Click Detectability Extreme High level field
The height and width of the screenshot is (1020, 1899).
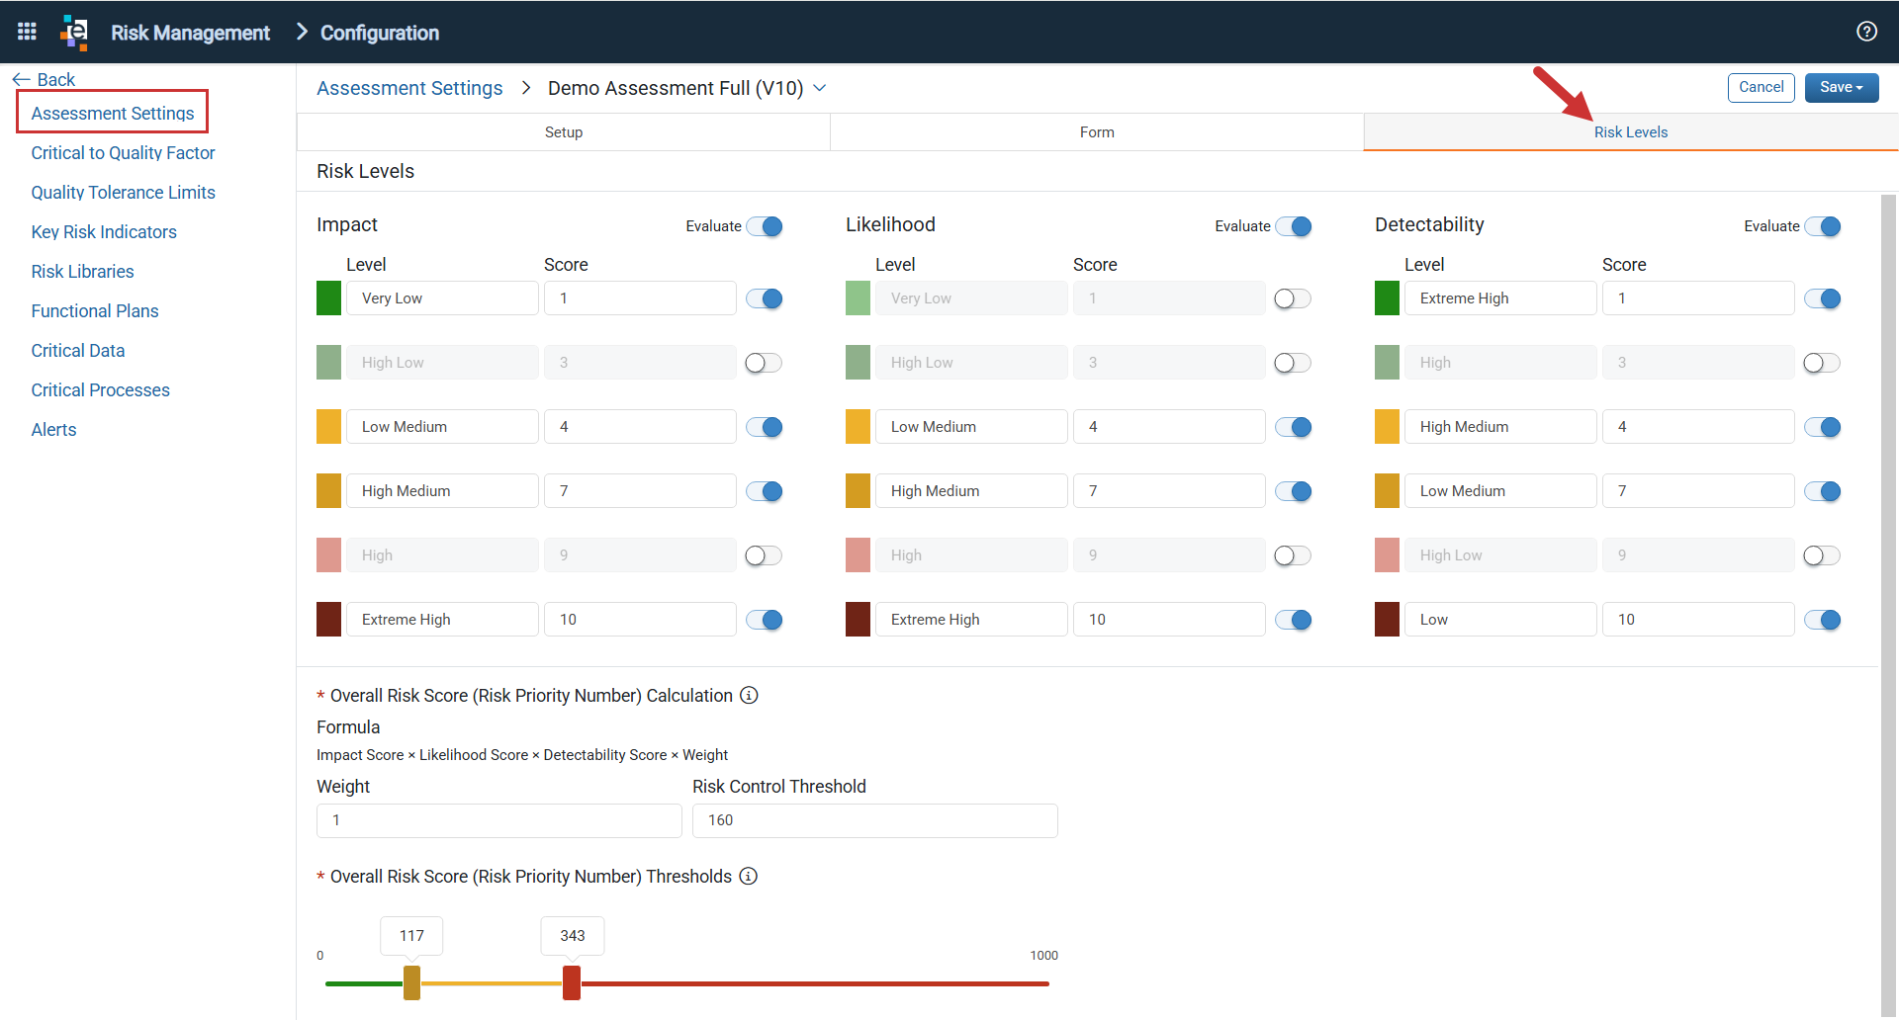pyautogui.click(x=1500, y=298)
